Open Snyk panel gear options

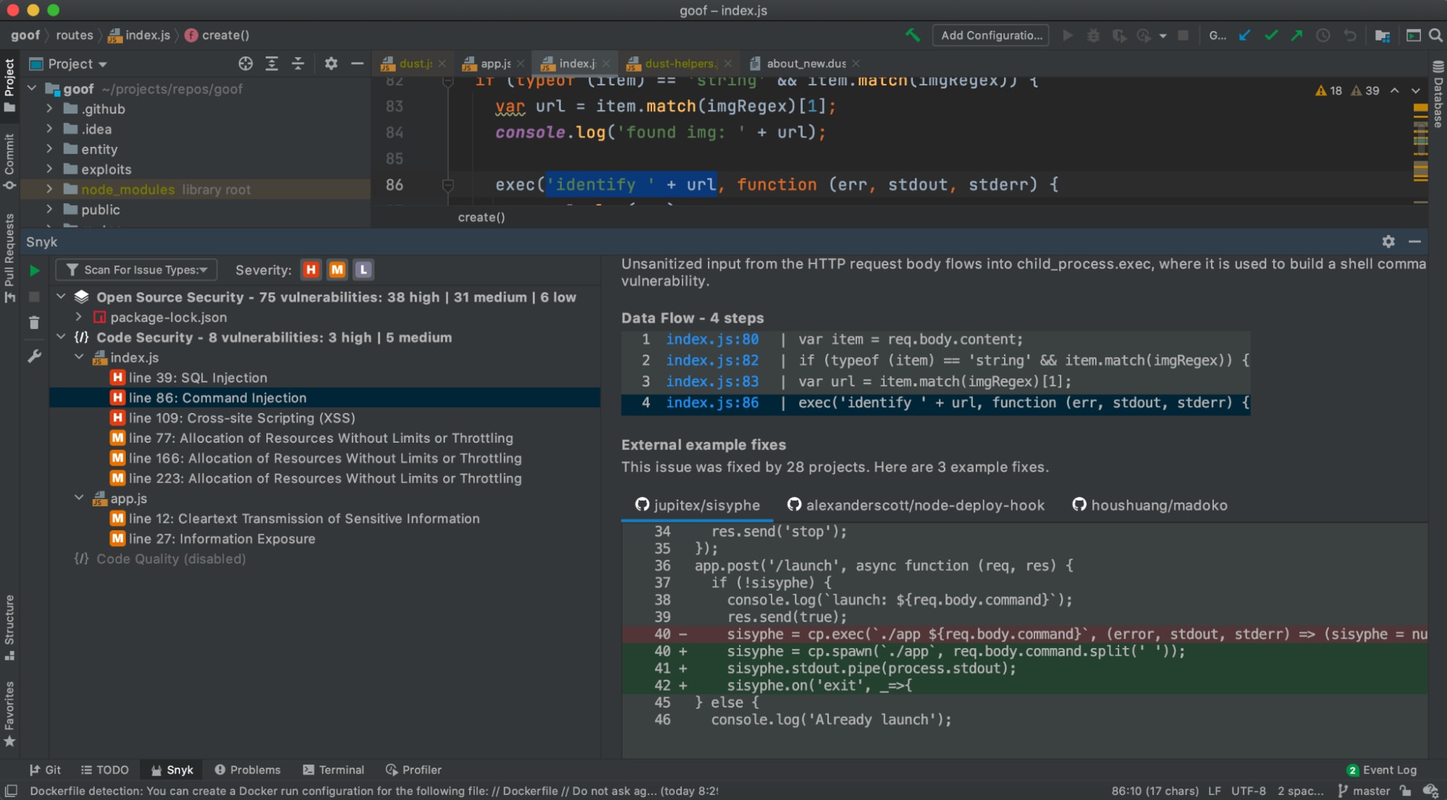1388,242
